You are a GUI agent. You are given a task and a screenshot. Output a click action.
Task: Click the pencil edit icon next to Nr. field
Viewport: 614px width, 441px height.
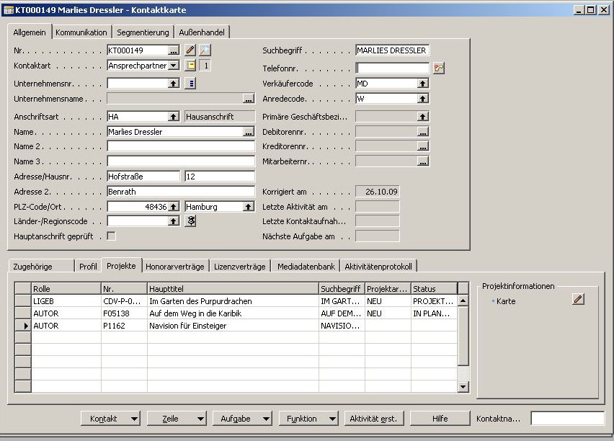(190, 50)
